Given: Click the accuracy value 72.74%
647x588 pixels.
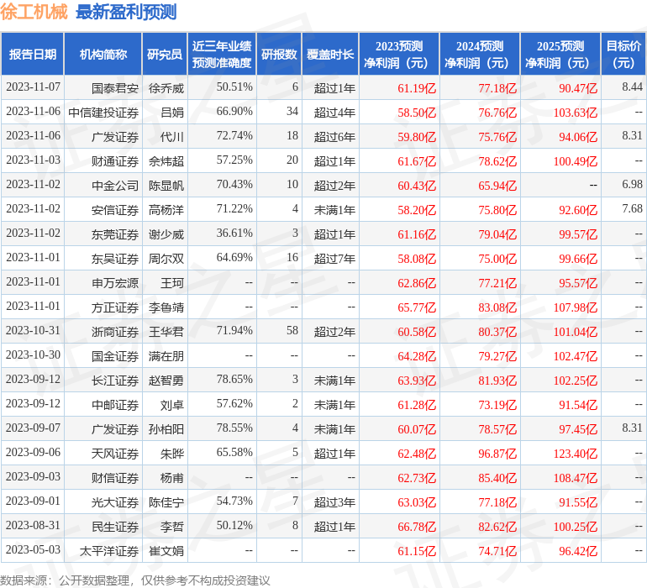Looking at the screenshot, I should 234,136.
